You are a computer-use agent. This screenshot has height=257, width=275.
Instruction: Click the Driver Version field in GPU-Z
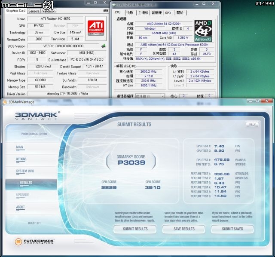[x=67, y=94]
